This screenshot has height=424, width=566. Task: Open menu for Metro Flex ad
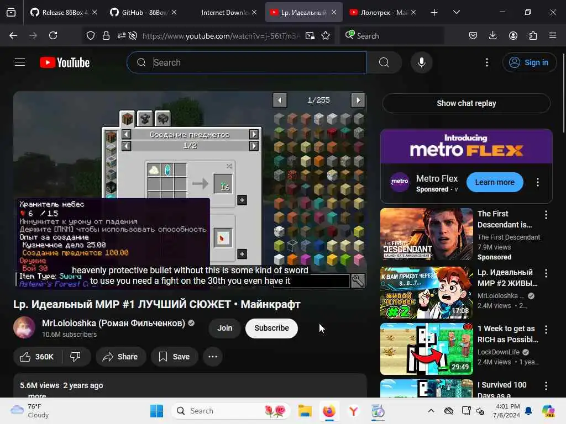tap(537, 182)
